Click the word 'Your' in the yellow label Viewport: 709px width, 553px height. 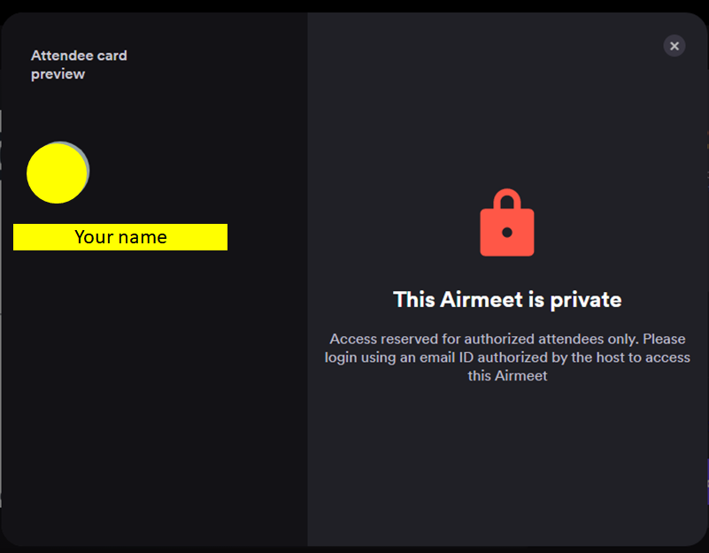[94, 237]
